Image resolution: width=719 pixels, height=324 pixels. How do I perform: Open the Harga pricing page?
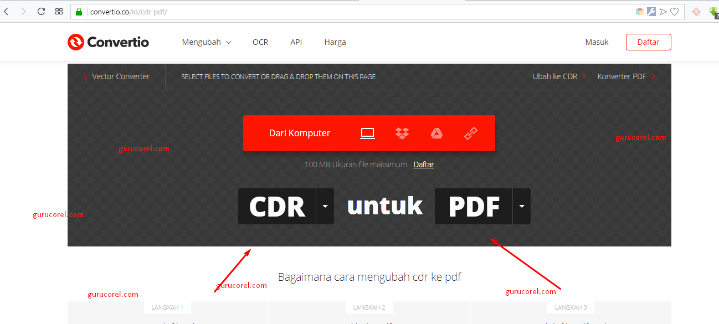[x=335, y=42]
